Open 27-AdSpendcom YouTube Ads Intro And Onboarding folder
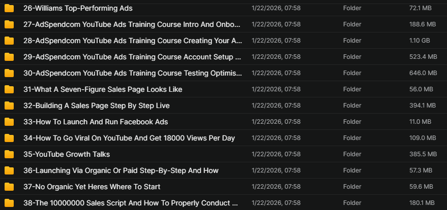The image size is (447, 210). pos(132,24)
